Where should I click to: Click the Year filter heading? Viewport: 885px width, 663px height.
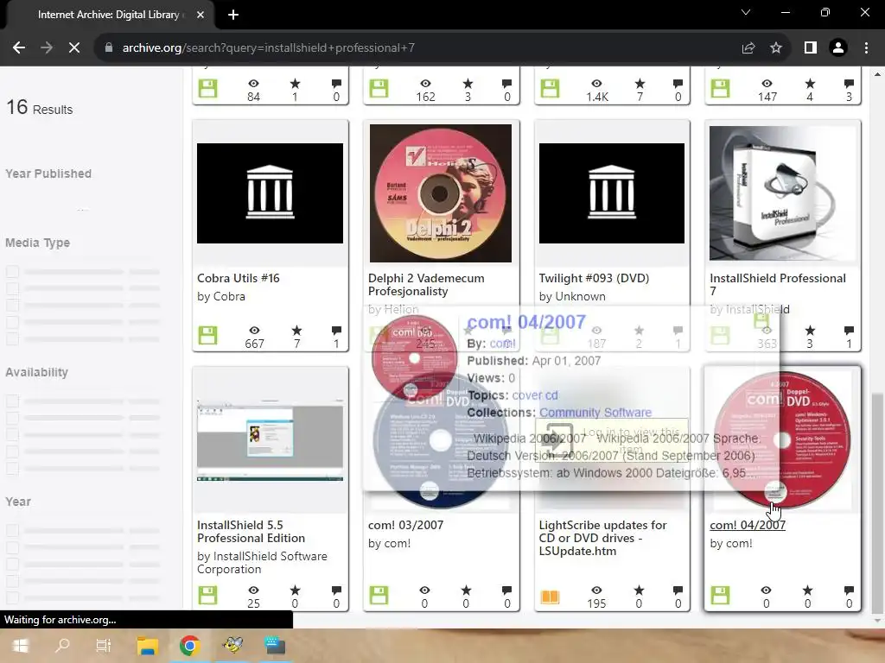coord(18,502)
